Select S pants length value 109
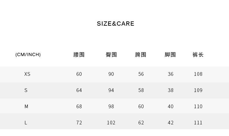Viewport: 229px width, 136px height. (198, 90)
